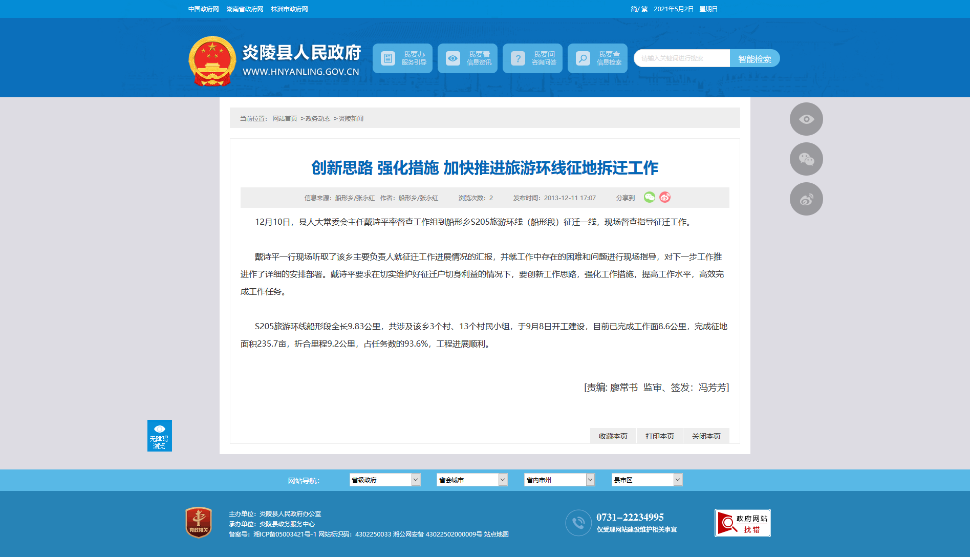The height and width of the screenshot is (557, 970).
Task: Expand the 省会城市 dropdown
Action: [x=471, y=480]
